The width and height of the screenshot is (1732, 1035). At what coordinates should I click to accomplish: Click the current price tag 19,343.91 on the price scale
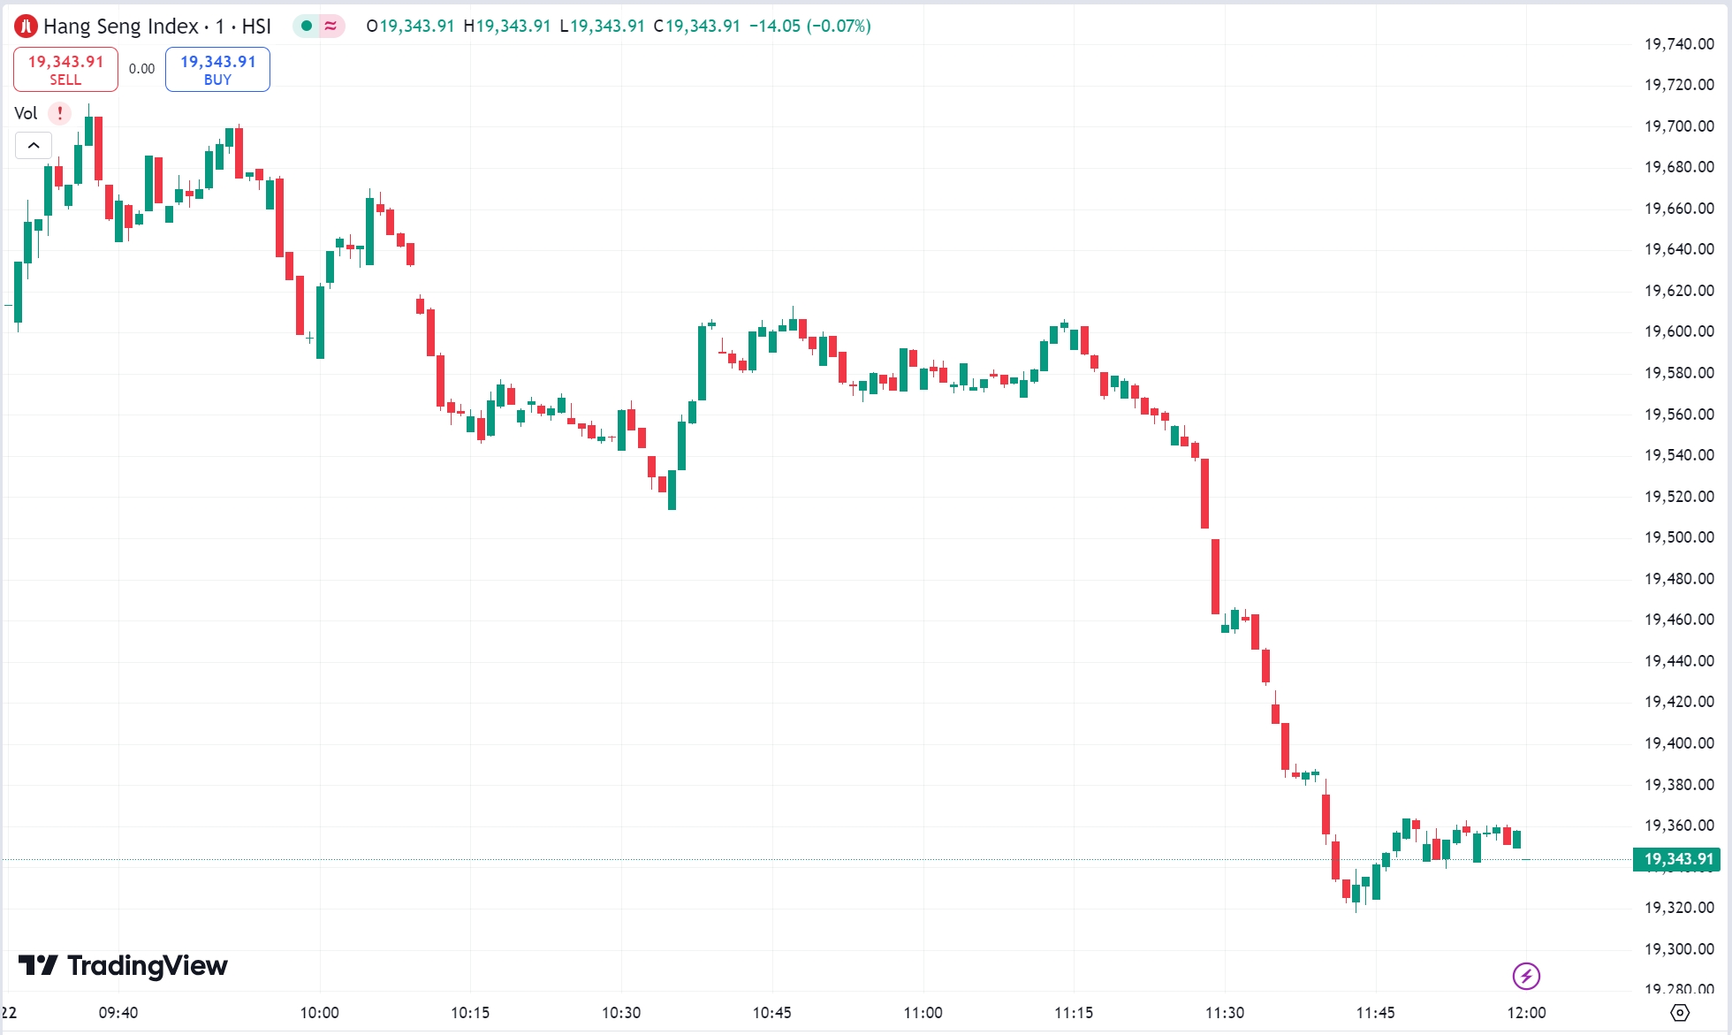click(1677, 859)
